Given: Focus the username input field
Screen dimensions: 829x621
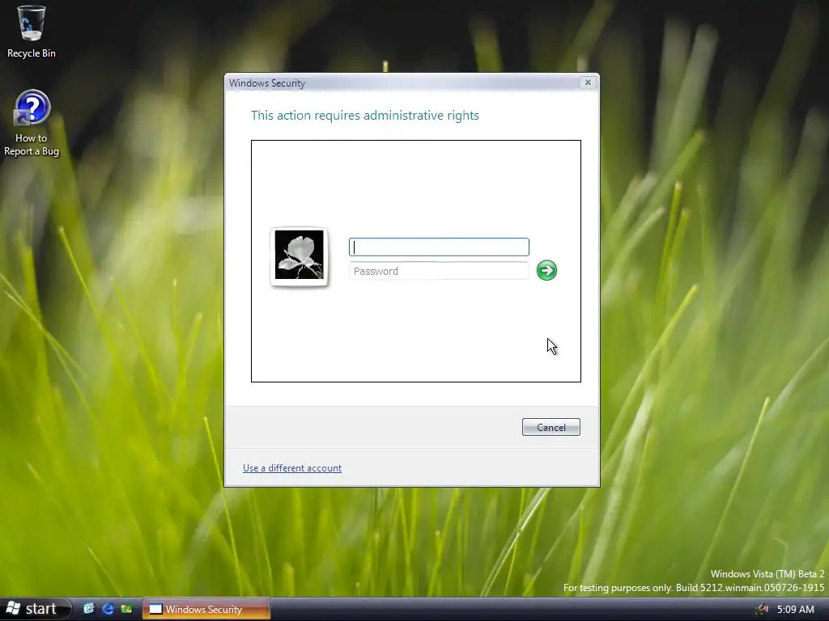Looking at the screenshot, I should 439,247.
